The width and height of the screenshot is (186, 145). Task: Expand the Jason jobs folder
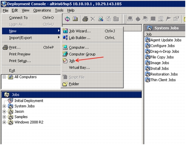tap(4, 111)
